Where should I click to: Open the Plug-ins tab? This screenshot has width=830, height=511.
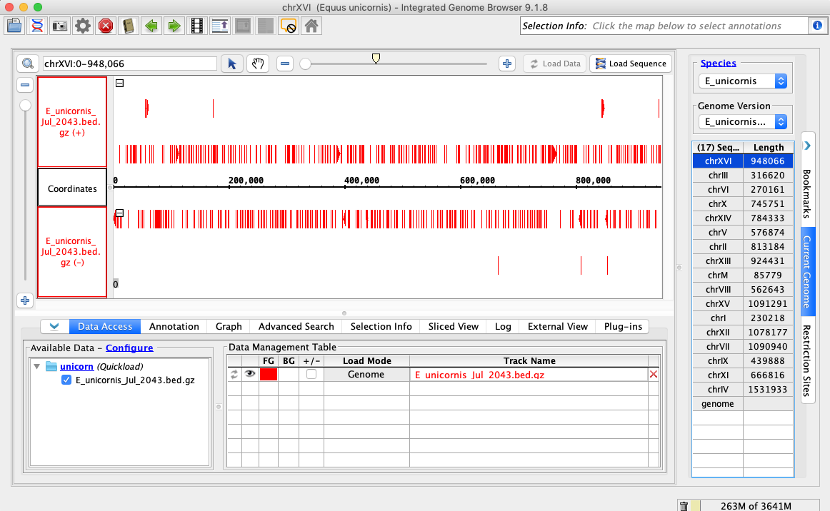click(x=623, y=326)
